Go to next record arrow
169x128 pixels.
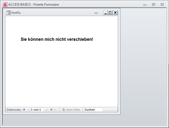pos(47,110)
